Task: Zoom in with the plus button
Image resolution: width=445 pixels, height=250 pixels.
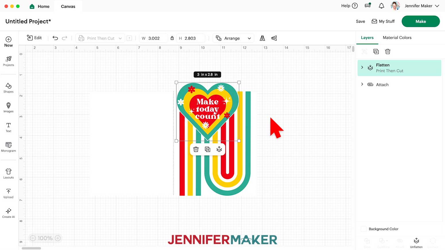Action: pos(58,238)
